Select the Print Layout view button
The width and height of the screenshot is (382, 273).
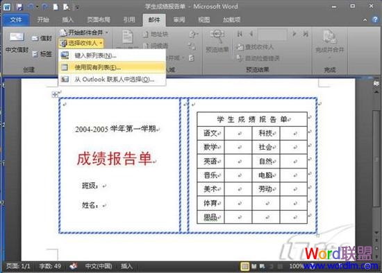tap(244, 267)
